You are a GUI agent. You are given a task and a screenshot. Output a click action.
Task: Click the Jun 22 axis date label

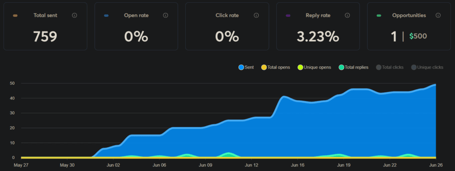pos(390,165)
